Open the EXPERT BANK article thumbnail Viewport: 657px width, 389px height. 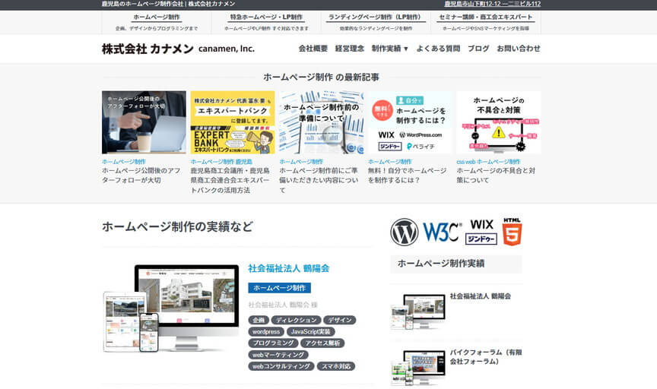point(233,122)
